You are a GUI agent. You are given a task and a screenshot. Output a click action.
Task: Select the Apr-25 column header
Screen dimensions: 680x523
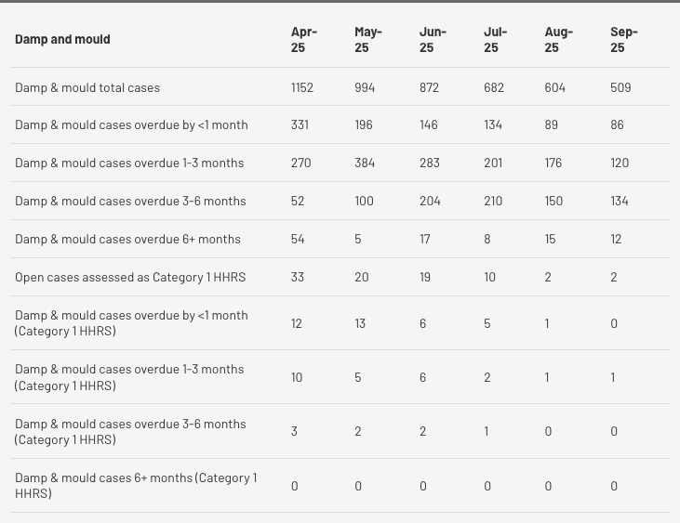coord(303,39)
